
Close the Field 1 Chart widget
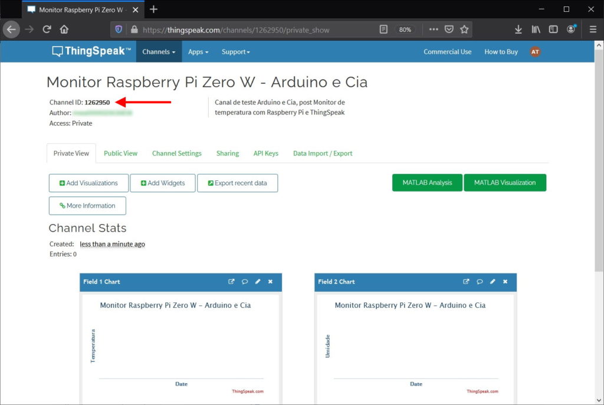click(270, 281)
